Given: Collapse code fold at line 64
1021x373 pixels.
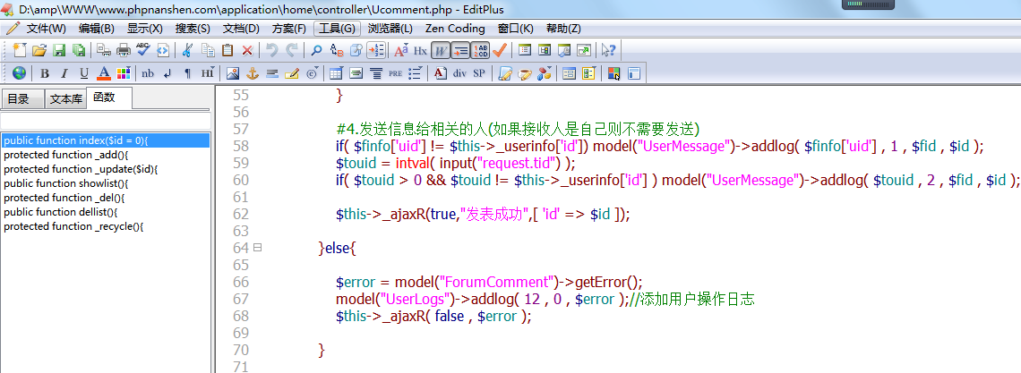Looking at the screenshot, I should coord(258,248).
